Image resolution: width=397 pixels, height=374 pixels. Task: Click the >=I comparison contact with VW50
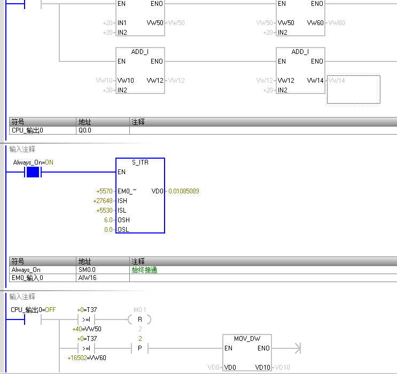click(85, 320)
